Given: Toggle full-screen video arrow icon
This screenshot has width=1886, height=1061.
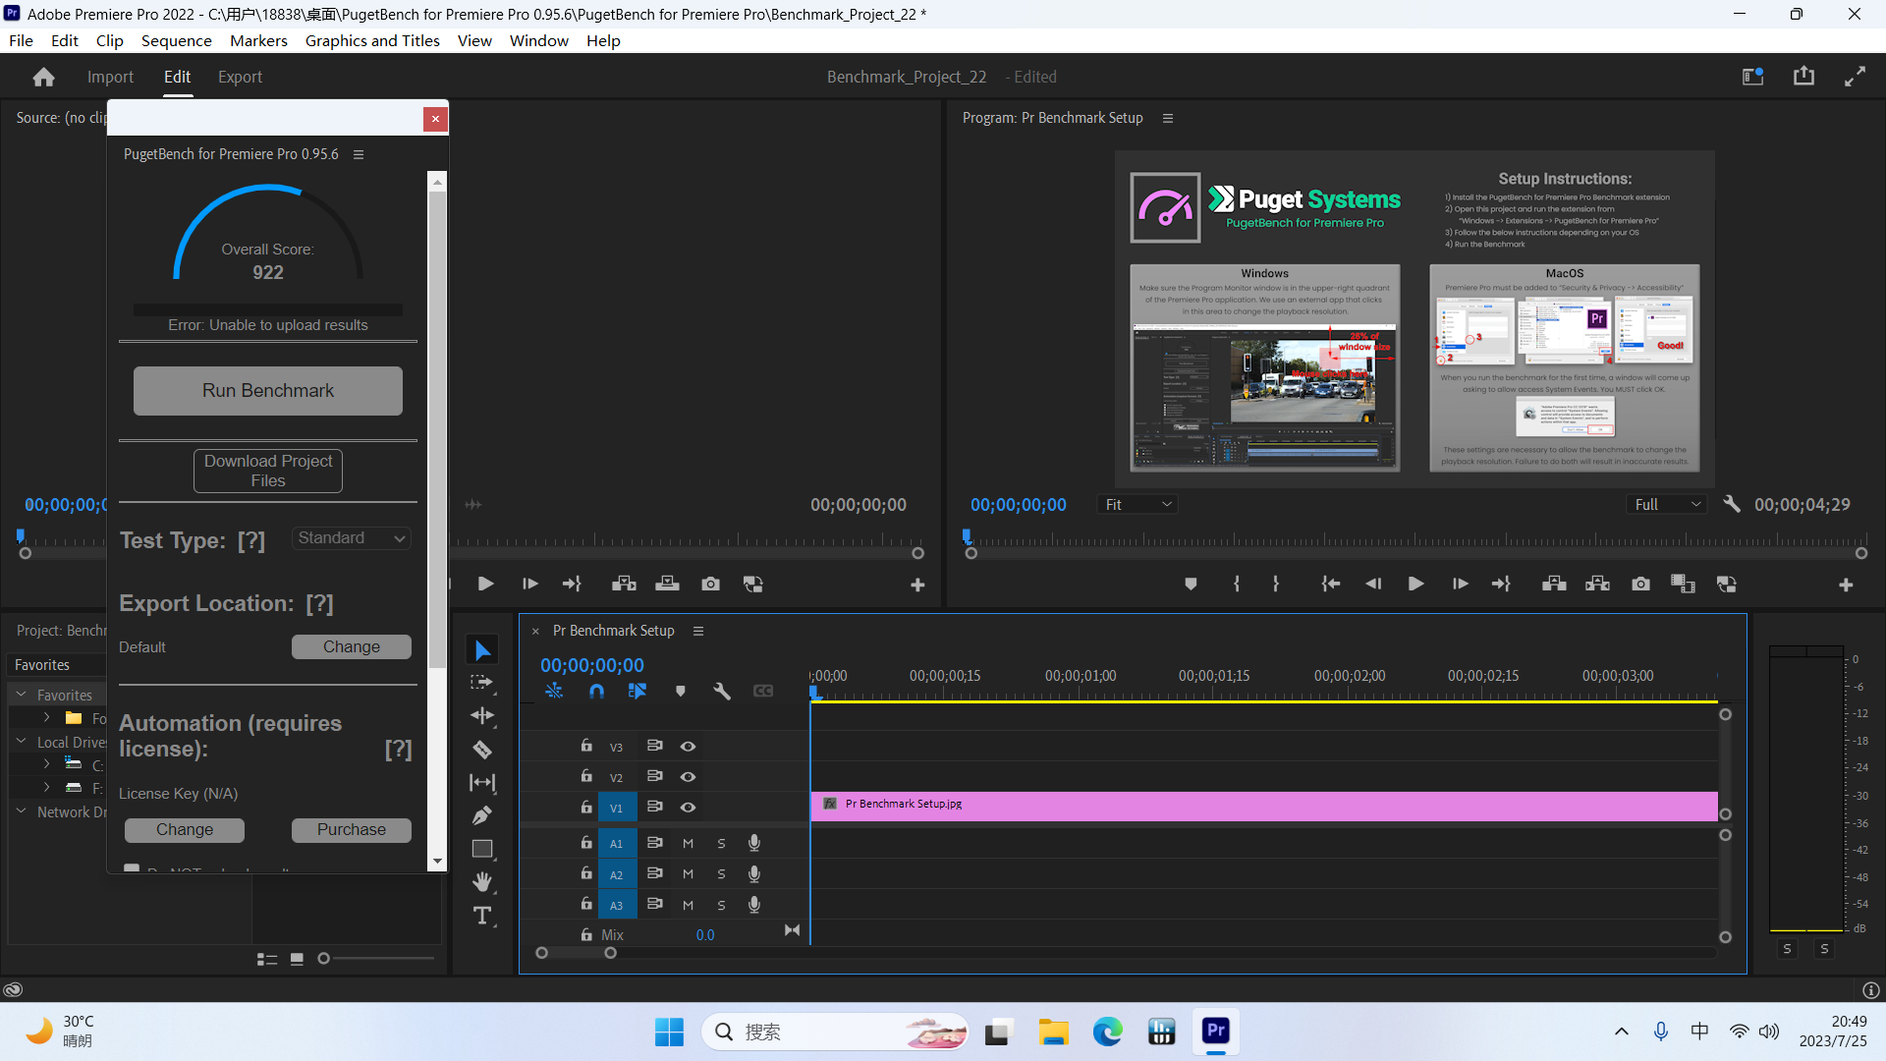Looking at the screenshot, I should point(1855,77).
